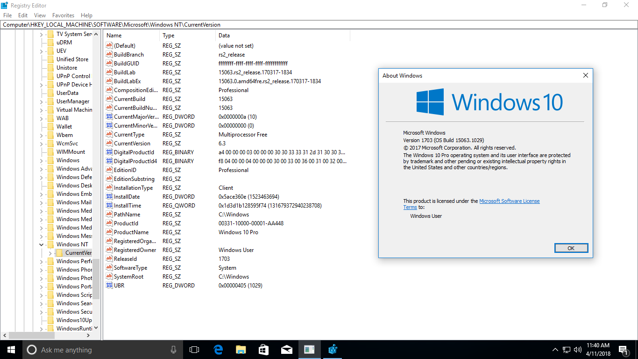Click the EditionID string value icon
Viewport: 638px width, 359px height.
point(109,170)
